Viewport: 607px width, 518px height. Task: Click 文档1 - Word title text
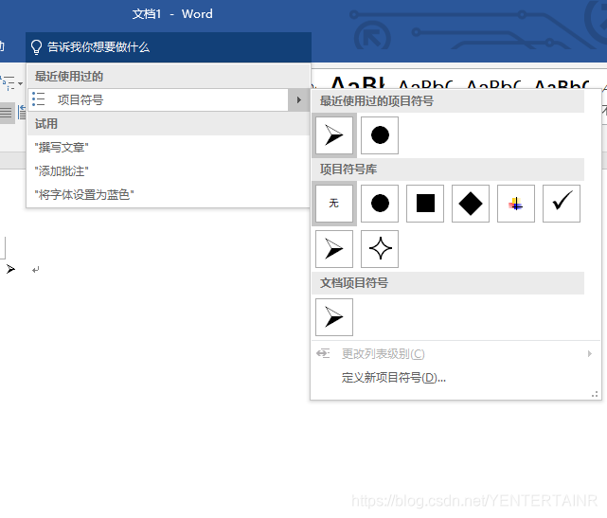pos(172,14)
